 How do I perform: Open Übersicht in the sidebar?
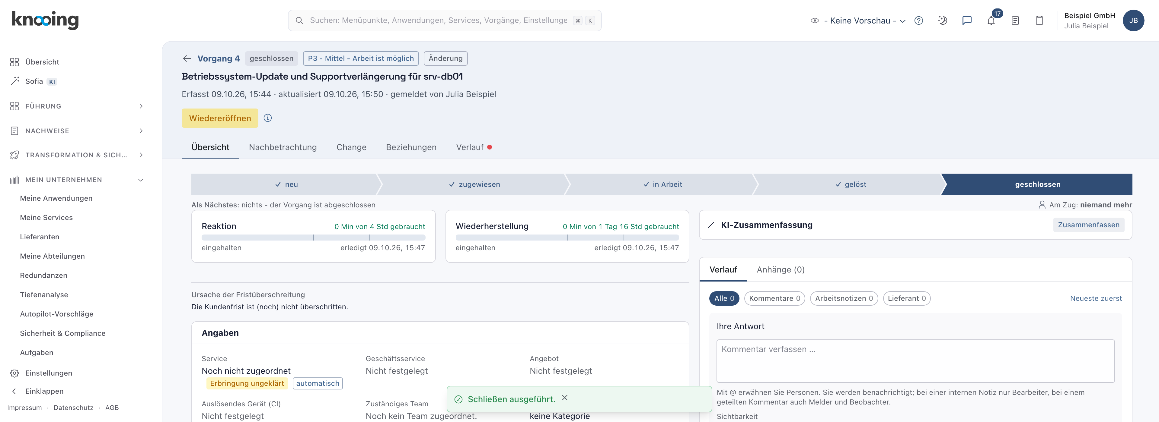coord(42,62)
